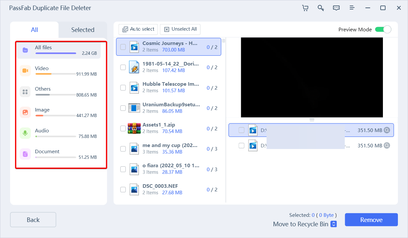This screenshot has height=238, width=408.
Task: Select the "UraniumBackup9setu..." file name
Action: coord(171,105)
